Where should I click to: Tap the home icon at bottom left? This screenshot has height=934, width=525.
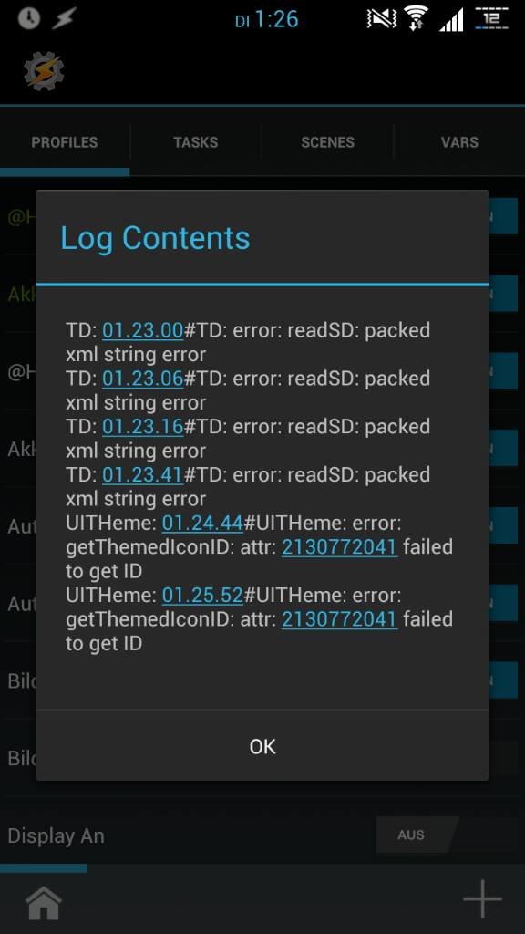[44, 903]
